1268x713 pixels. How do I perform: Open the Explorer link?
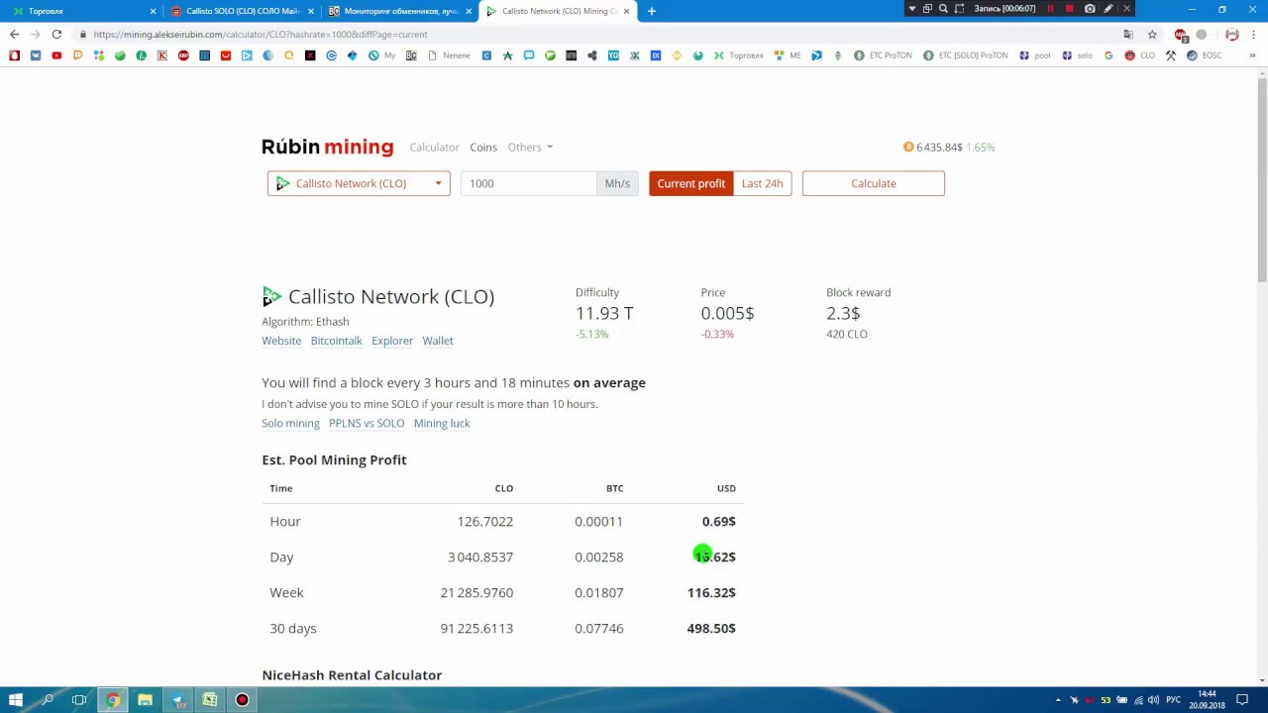pyautogui.click(x=392, y=341)
